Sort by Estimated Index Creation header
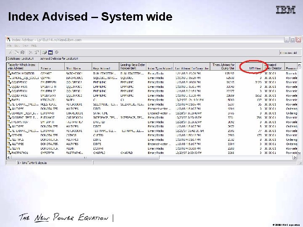This screenshot has height=227, width=303. [274, 66]
